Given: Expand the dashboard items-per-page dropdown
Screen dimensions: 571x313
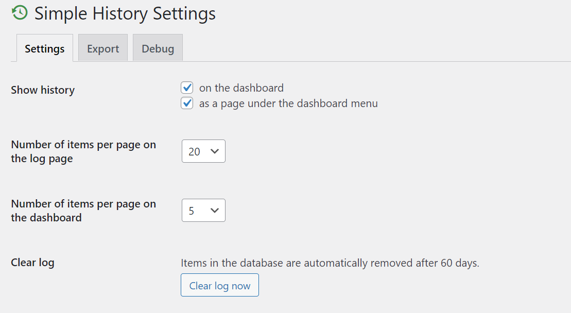Looking at the screenshot, I should 203,211.
